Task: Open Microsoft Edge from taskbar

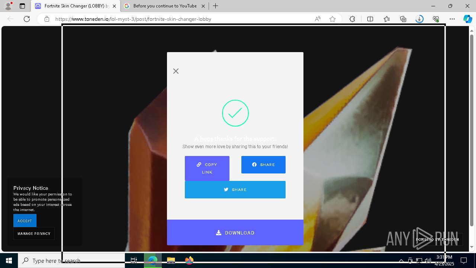Action: pos(153,261)
